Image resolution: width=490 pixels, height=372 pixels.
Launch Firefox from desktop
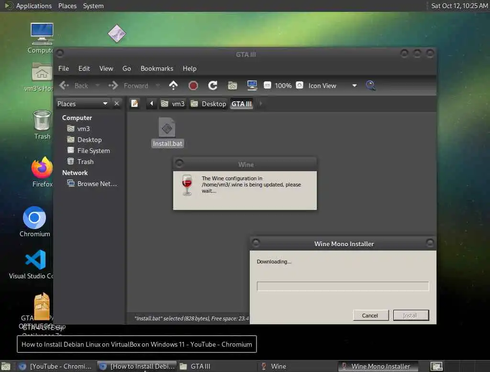42,168
